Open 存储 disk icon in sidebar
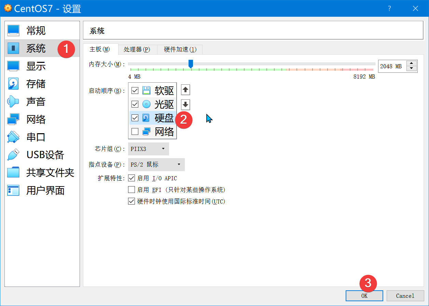 14,84
